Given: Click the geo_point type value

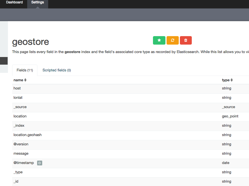Looking at the screenshot, I should 230,116.
